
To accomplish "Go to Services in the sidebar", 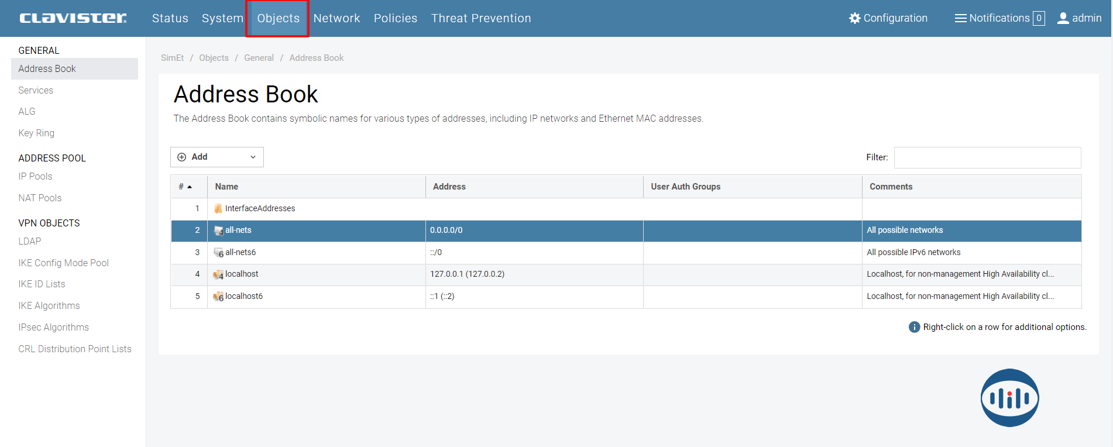I will click(x=36, y=90).
